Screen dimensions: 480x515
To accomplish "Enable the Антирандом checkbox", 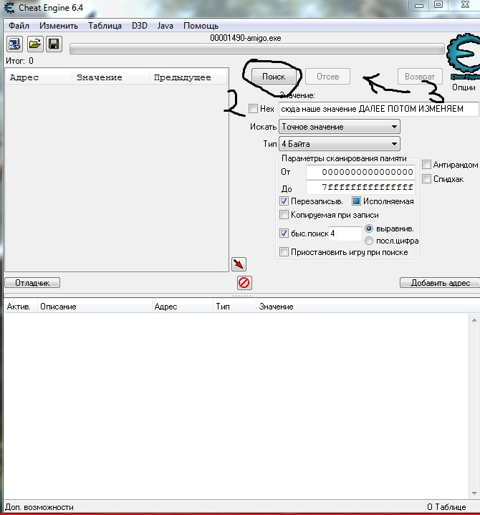I will pos(426,164).
